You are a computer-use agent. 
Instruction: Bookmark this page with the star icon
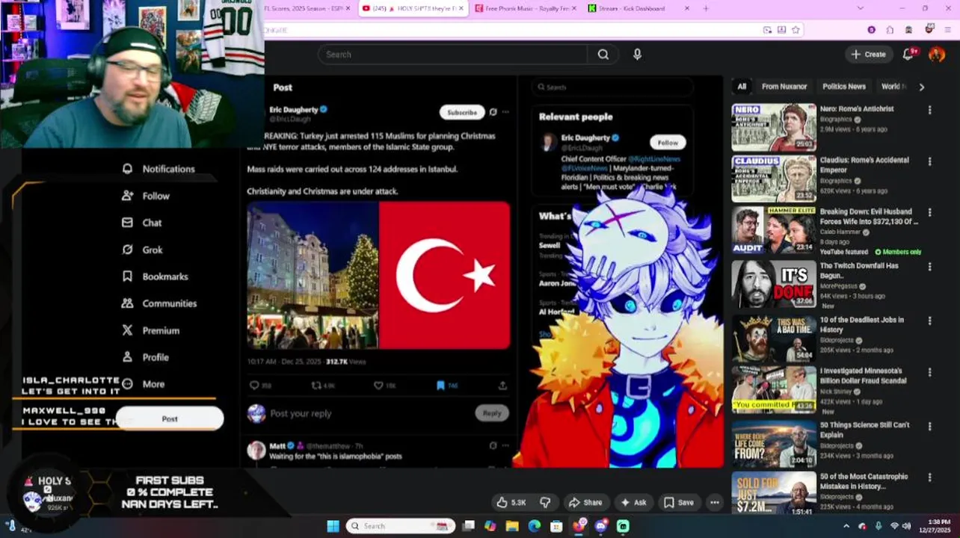796,30
